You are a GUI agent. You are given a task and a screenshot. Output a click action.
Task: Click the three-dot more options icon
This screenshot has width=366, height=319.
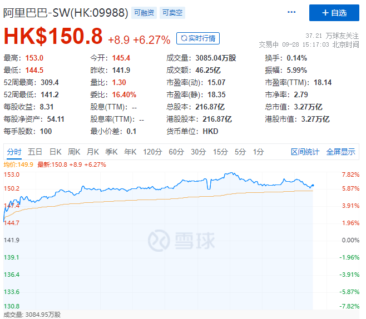click(291, 12)
